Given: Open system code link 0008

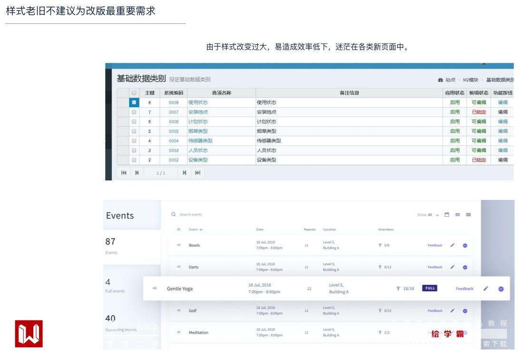Looking at the screenshot, I should [x=174, y=102].
